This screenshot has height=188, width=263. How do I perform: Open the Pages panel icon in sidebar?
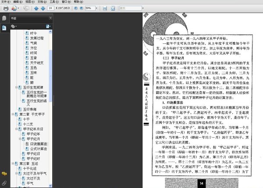pyautogui.click(x=4, y=18)
